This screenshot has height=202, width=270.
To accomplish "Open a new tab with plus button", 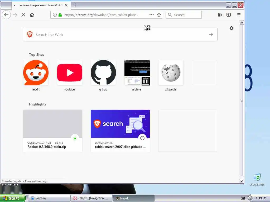I will [x=75, y=5].
